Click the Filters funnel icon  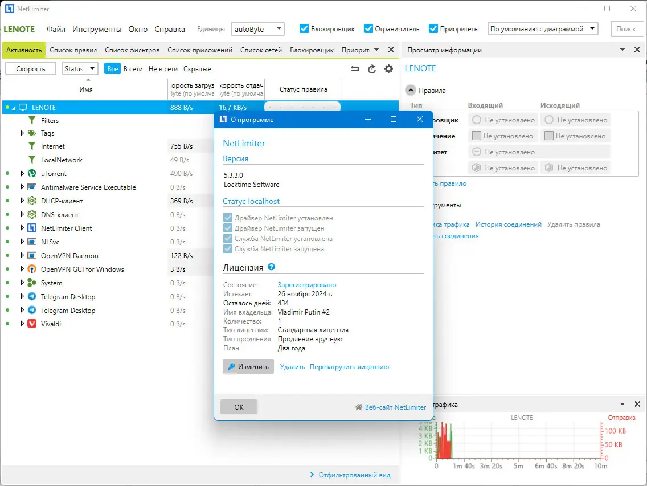tap(32, 121)
